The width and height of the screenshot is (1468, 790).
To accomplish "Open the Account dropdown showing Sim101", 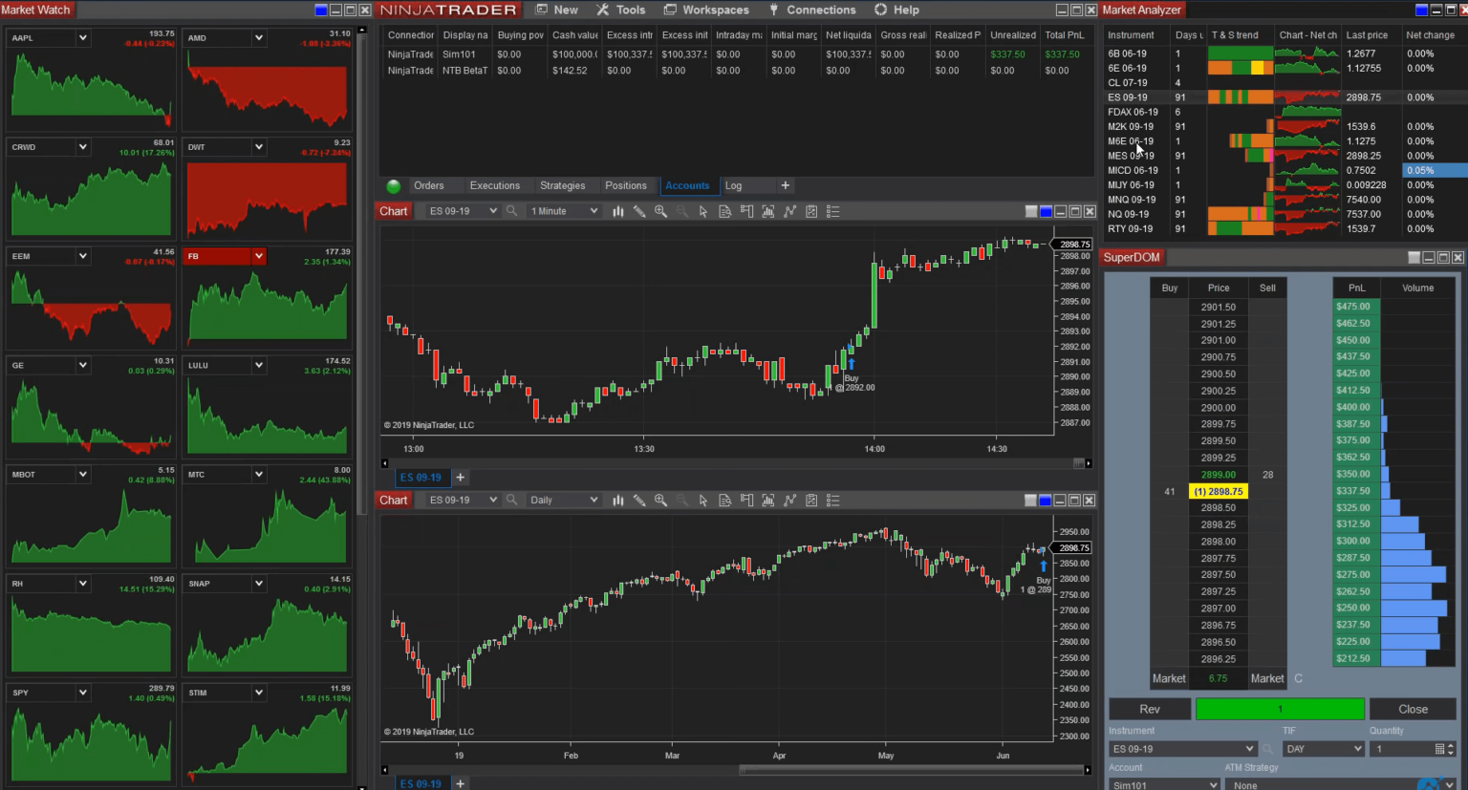I will 1164,784.
